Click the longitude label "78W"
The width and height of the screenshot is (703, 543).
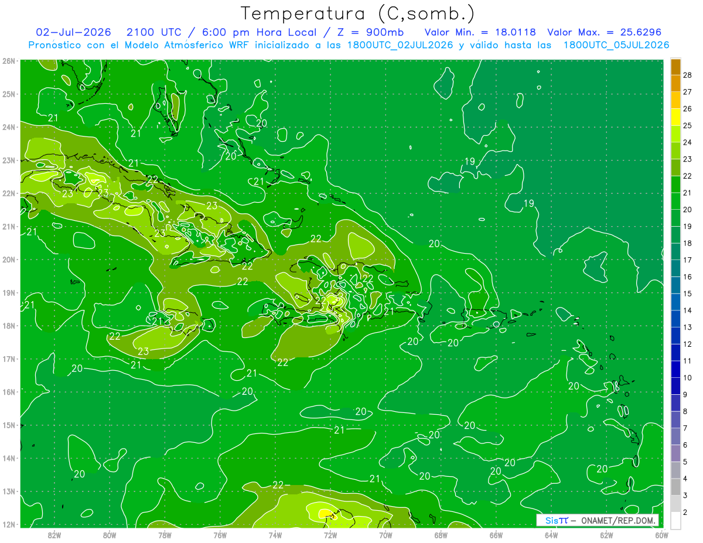[165, 535]
